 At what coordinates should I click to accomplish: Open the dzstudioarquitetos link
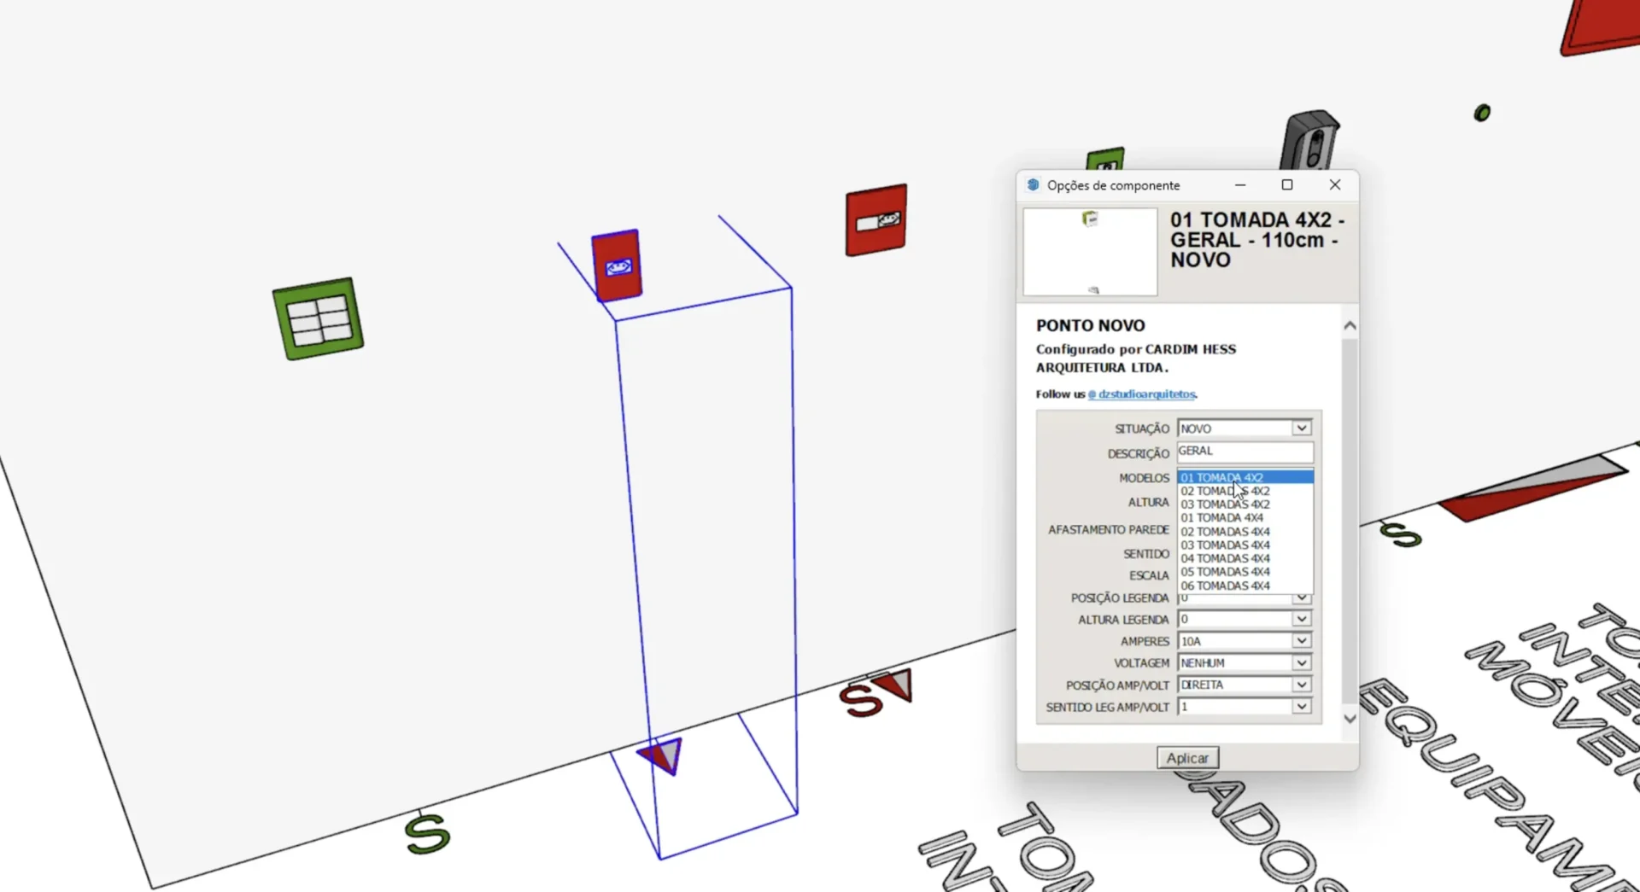[1142, 394]
